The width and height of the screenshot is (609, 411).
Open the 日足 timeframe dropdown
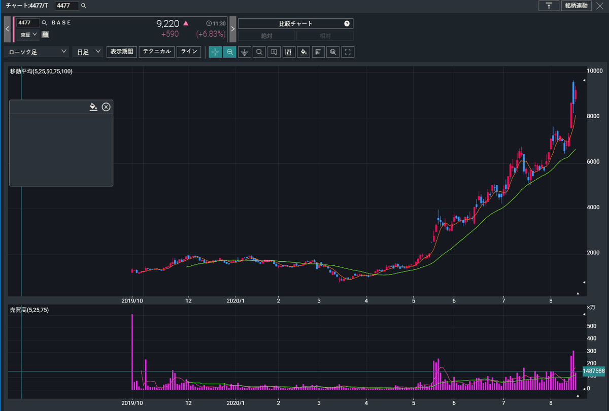(x=87, y=52)
